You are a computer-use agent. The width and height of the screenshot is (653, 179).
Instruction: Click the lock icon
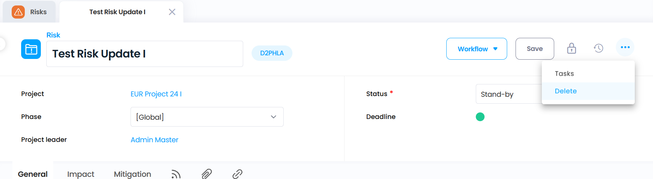(571, 48)
